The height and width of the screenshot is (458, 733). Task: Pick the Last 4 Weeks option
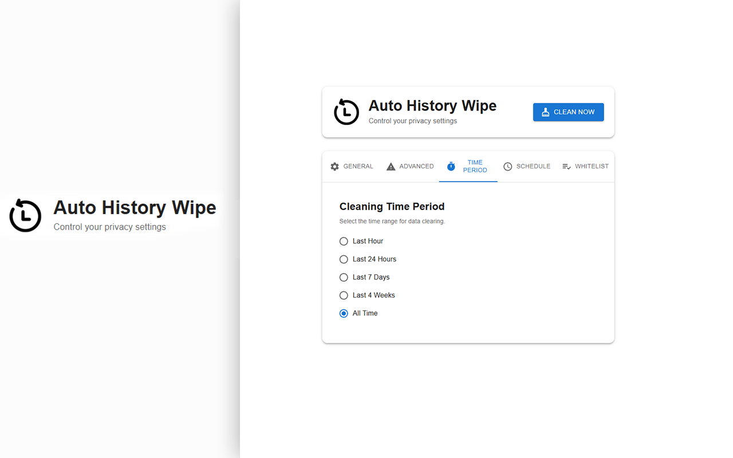pos(344,295)
